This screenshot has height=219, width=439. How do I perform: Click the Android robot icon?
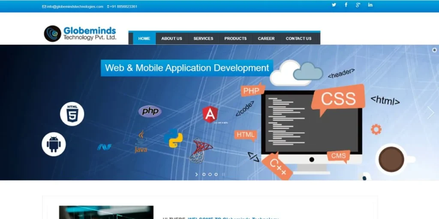pos(54,144)
